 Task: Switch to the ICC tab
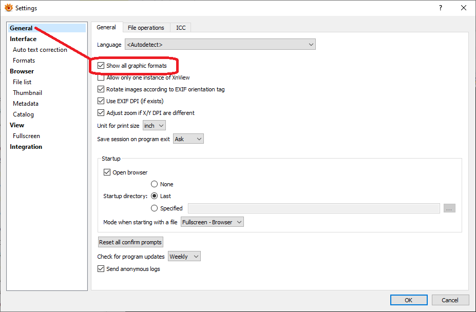[x=181, y=28]
